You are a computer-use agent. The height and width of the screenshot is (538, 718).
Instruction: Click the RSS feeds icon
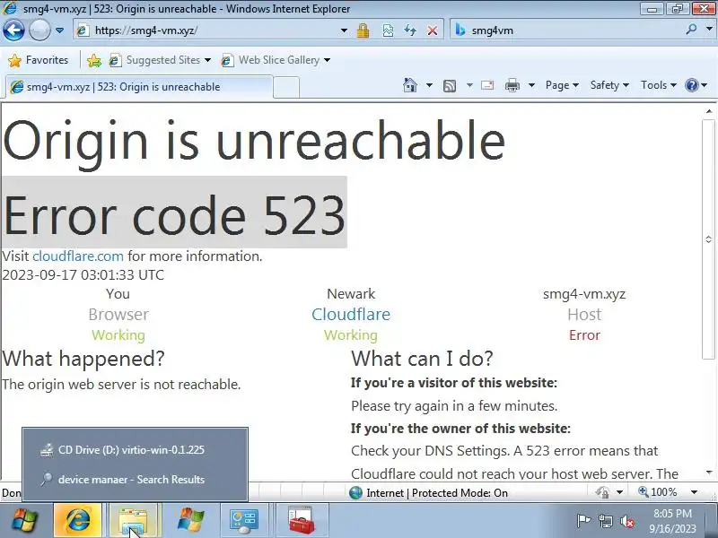point(450,85)
